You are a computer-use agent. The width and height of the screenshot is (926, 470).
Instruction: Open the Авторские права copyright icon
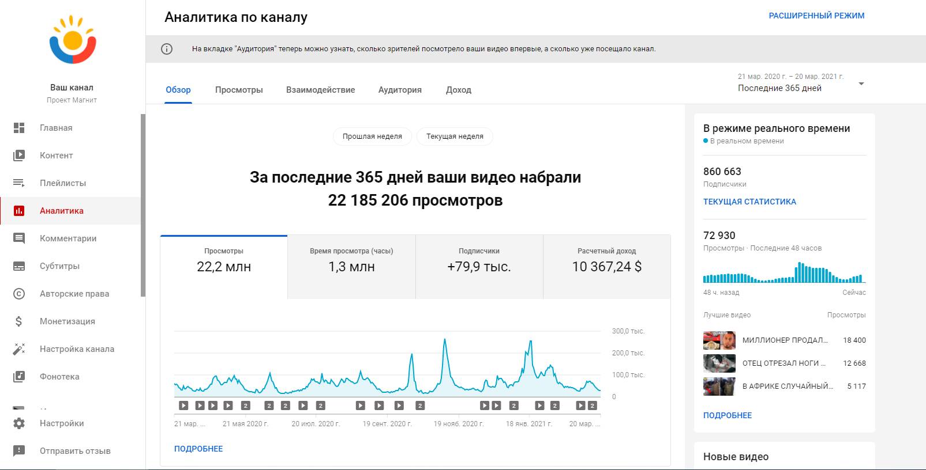[x=19, y=294]
